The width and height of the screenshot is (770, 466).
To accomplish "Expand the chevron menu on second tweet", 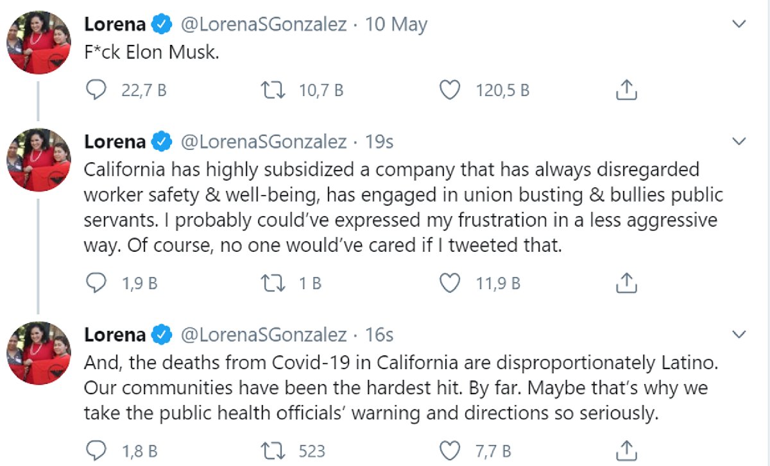I will [739, 141].
